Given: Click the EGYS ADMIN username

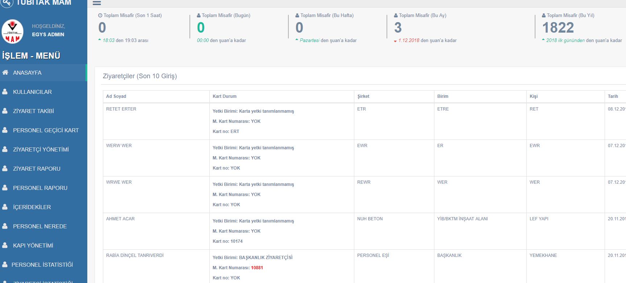Looking at the screenshot, I should (48, 34).
